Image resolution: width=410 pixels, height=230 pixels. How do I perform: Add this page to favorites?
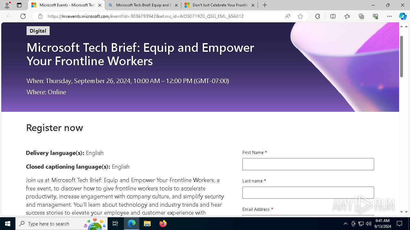[300, 16]
